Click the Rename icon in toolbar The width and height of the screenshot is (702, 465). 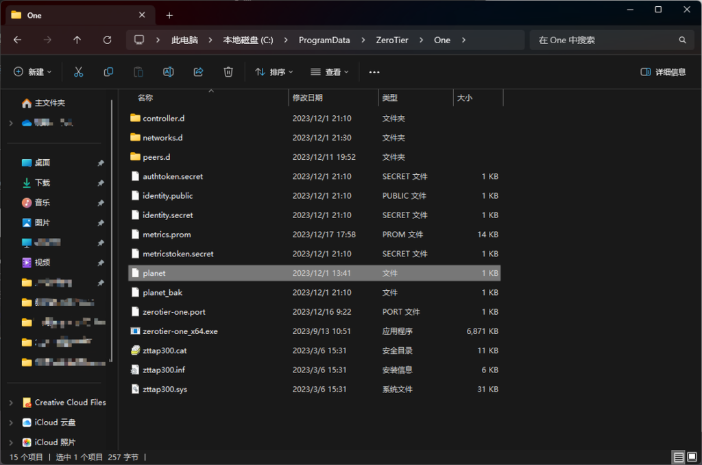coord(168,72)
